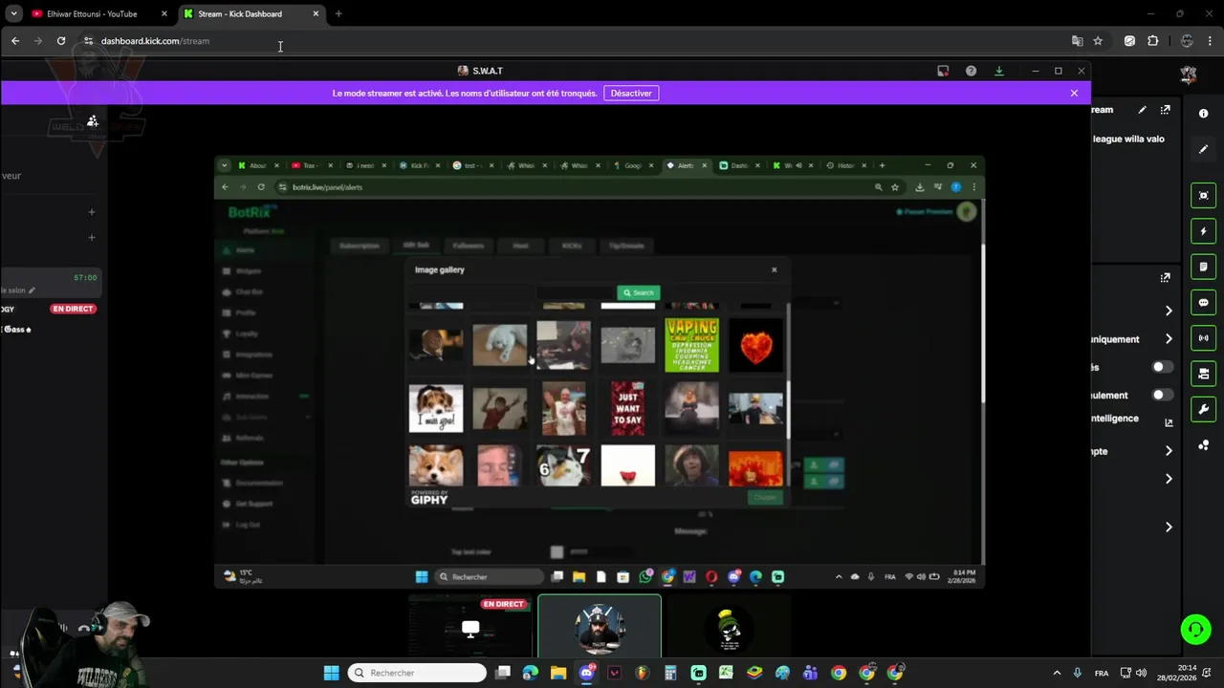Add channel with second plus icon
This screenshot has height=688, width=1224.
92,237
